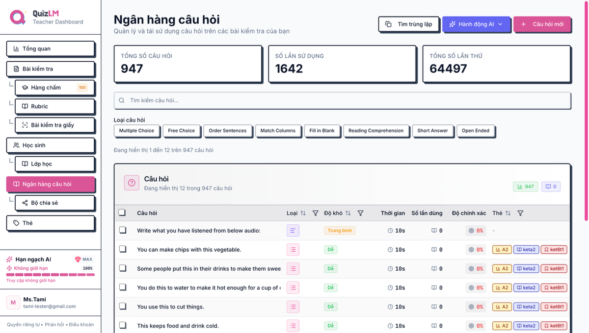Check the row for the listening audio question
Screen dimensions: 589x333
point(123,230)
